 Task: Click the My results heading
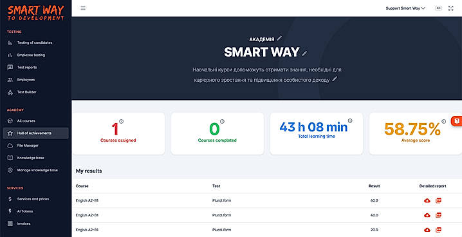(89, 171)
